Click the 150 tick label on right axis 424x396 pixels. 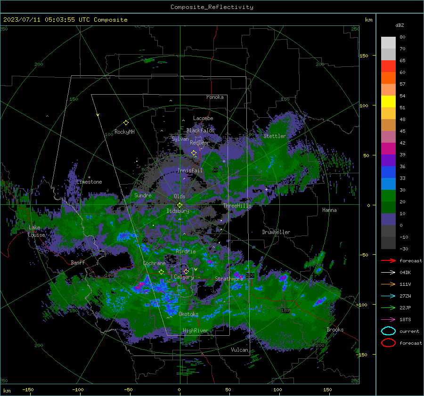(x=364, y=56)
